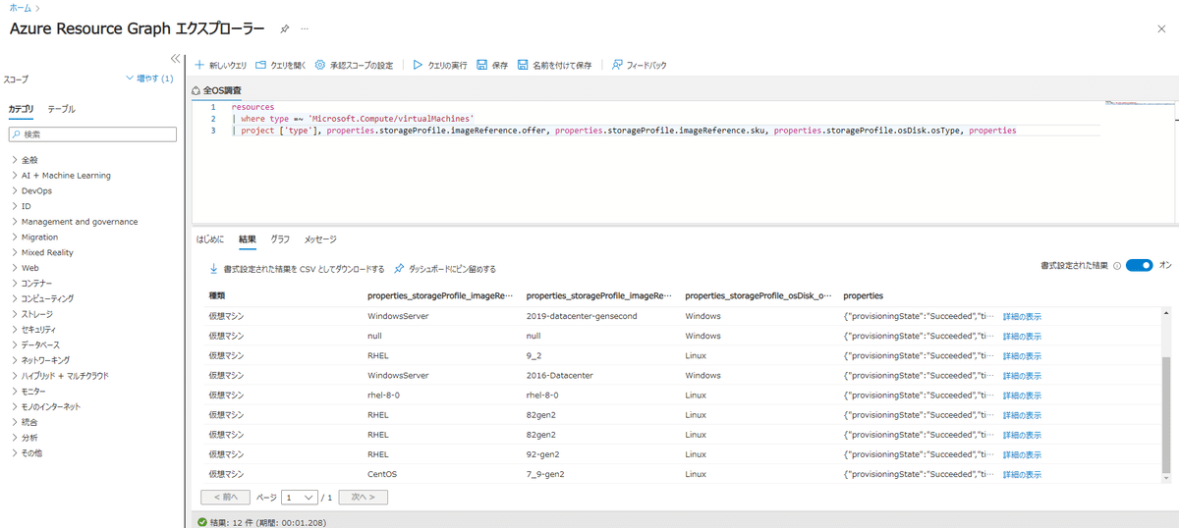The width and height of the screenshot is (1179, 528).
Task: Sort by the 種類 column header
Action: [217, 295]
